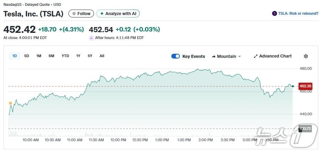Viewport: 322px width, 152px height.
Task: Show the 6M time range
Action: [x=51, y=56]
